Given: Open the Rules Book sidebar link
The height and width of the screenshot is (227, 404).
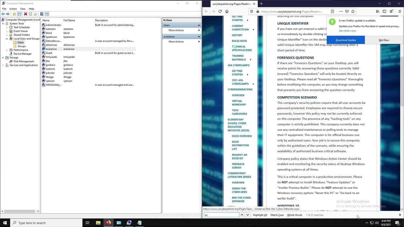Looking at the screenshot, I should coord(239,41).
